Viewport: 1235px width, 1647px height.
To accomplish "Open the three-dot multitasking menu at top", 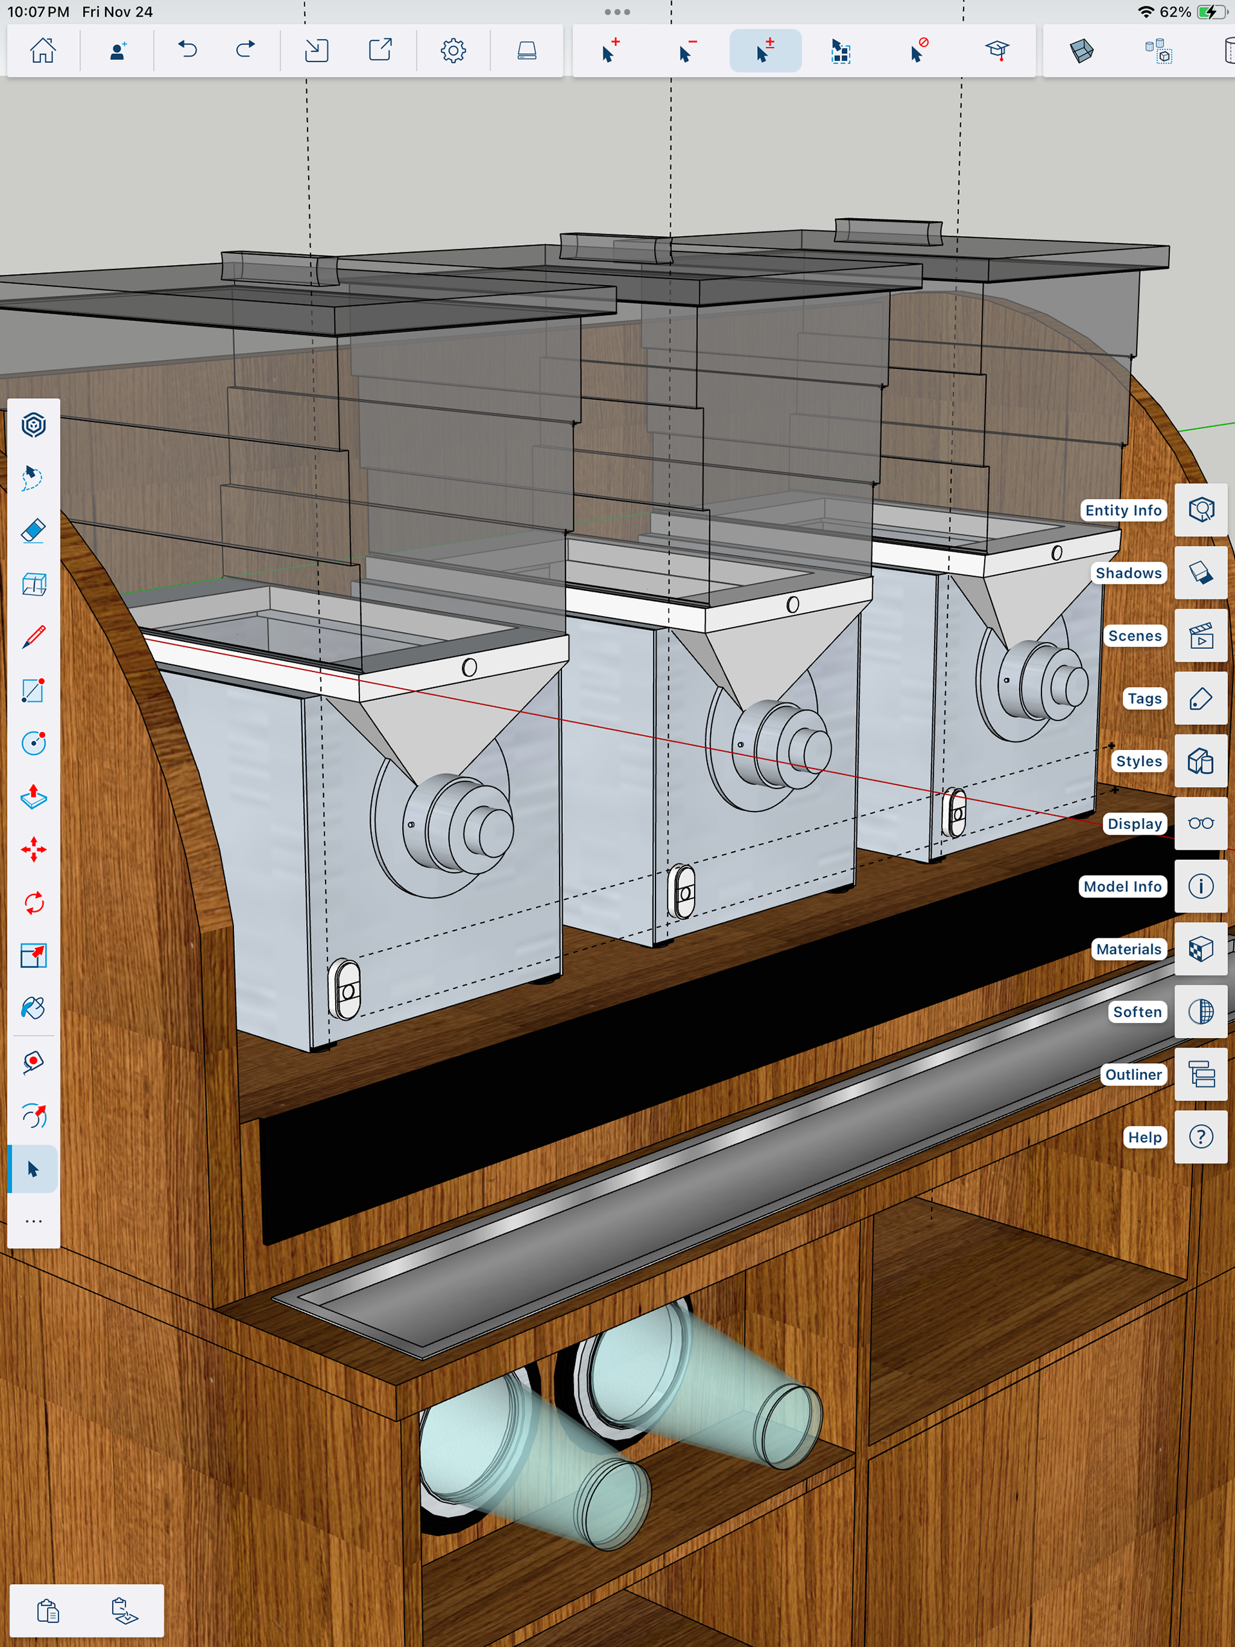I will 617,12.
